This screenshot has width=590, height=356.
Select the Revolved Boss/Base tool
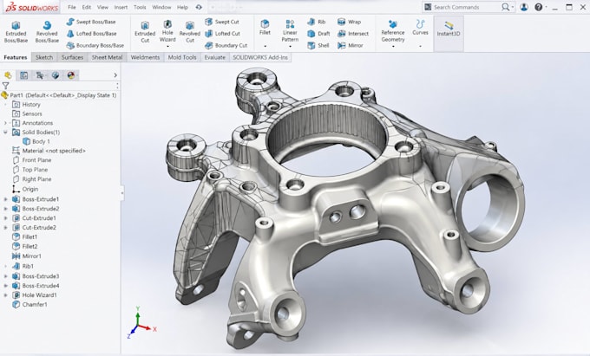(x=47, y=31)
